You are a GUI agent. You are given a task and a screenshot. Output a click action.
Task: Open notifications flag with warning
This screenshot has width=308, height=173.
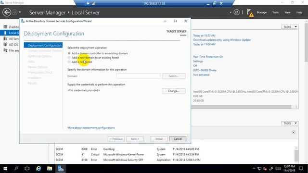250,13
